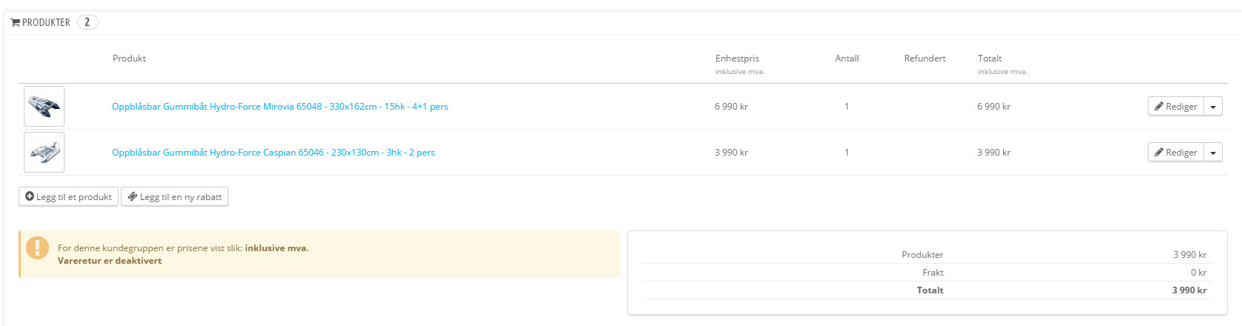Expand the dropdown arrow next to Caspian's Rediger
Image resolution: width=1242 pixels, height=326 pixels.
tap(1213, 153)
